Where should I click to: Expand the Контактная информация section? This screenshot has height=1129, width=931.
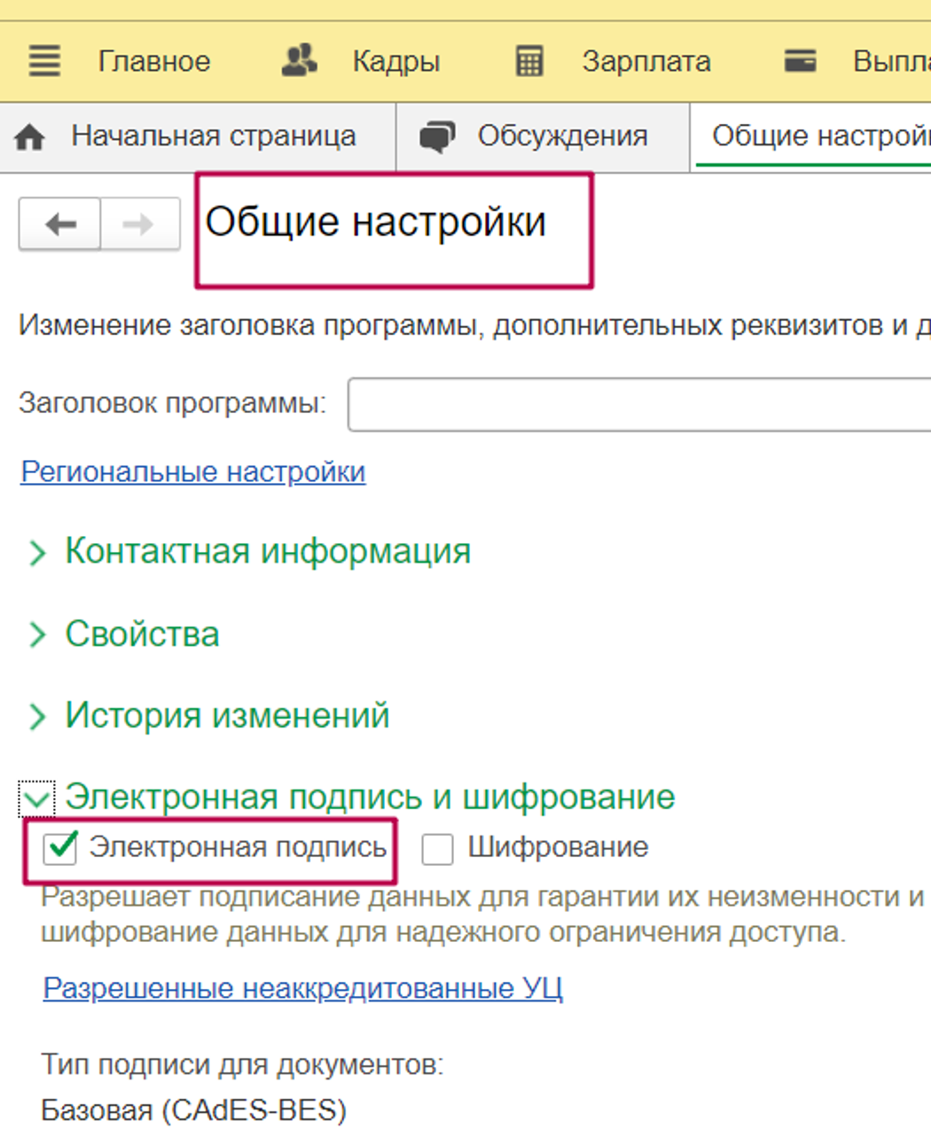(x=37, y=553)
